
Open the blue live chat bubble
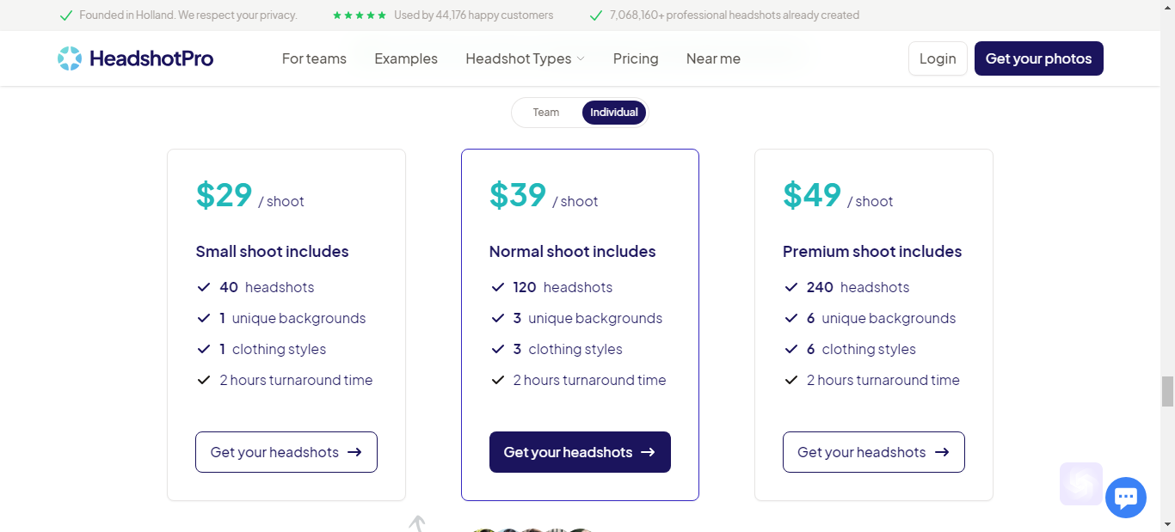[1125, 498]
